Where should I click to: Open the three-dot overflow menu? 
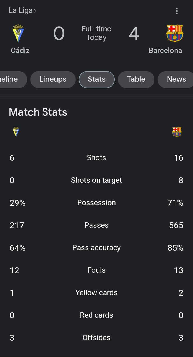[177, 11]
